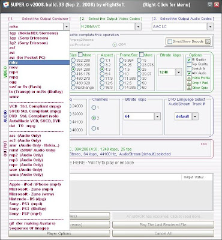The height and width of the screenshot is (240, 222).
Task: Toggle the 48K Audio checkbox
Action: (189, 73)
